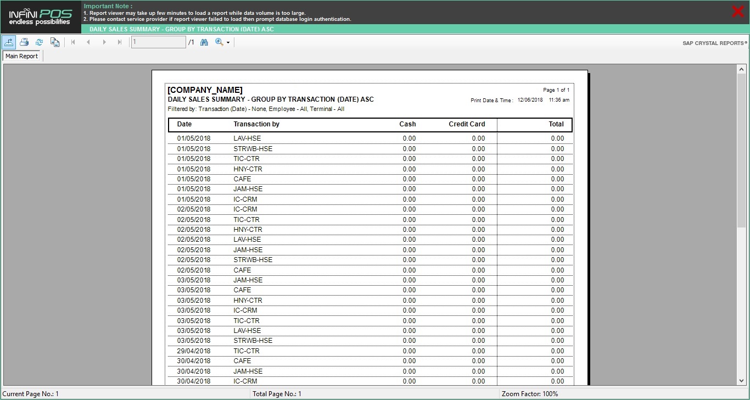Click the Transaction by column header
The image size is (750, 400).
click(x=256, y=124)
